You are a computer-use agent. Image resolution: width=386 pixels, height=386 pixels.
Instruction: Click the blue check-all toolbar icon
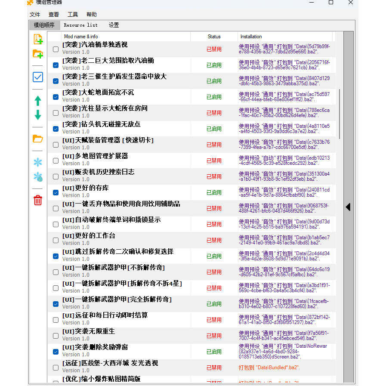coord(38,77)
